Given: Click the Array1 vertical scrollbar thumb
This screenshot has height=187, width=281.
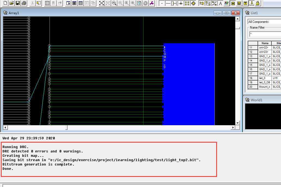Looking at the screenshot, I should pos(237,28).
